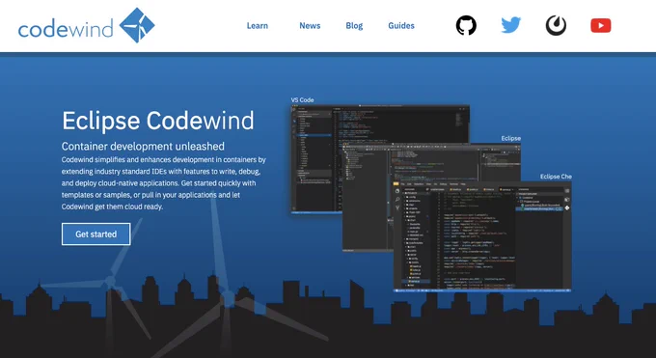Click the 'Eclipse Codewind' heading

(157, 121)
